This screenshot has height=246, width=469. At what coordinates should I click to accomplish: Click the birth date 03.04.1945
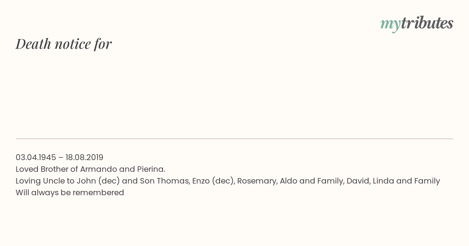36,157
